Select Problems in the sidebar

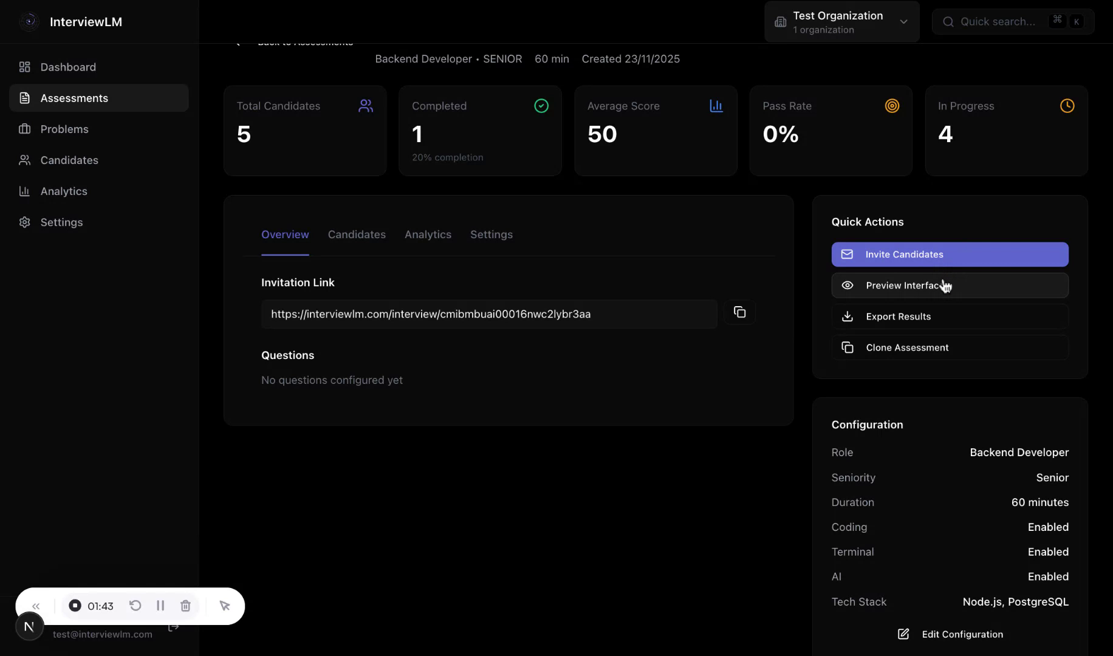pyautogui.click(x=64, y=129)
